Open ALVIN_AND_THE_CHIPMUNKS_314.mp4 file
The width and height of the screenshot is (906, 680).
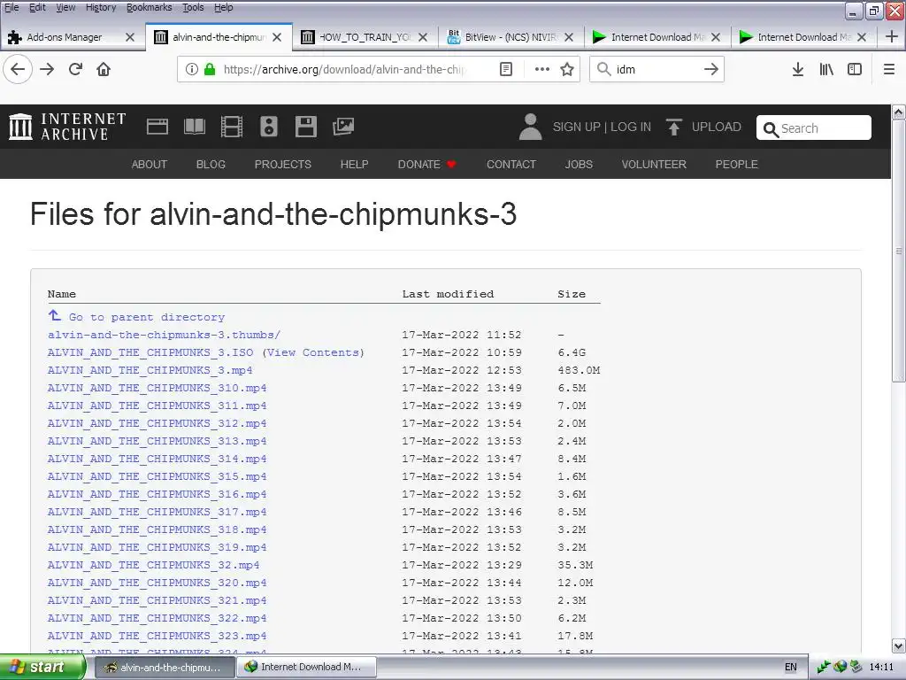pyautogui.click(x=157, y=459)
